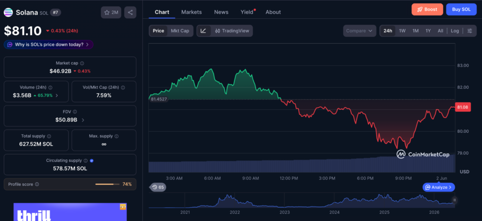The width and height of the screenshot is (482, 221).
Task: Expand the Analyze button chevron
Action: 450,187
